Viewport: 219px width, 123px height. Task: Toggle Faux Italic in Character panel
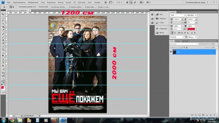175,33
